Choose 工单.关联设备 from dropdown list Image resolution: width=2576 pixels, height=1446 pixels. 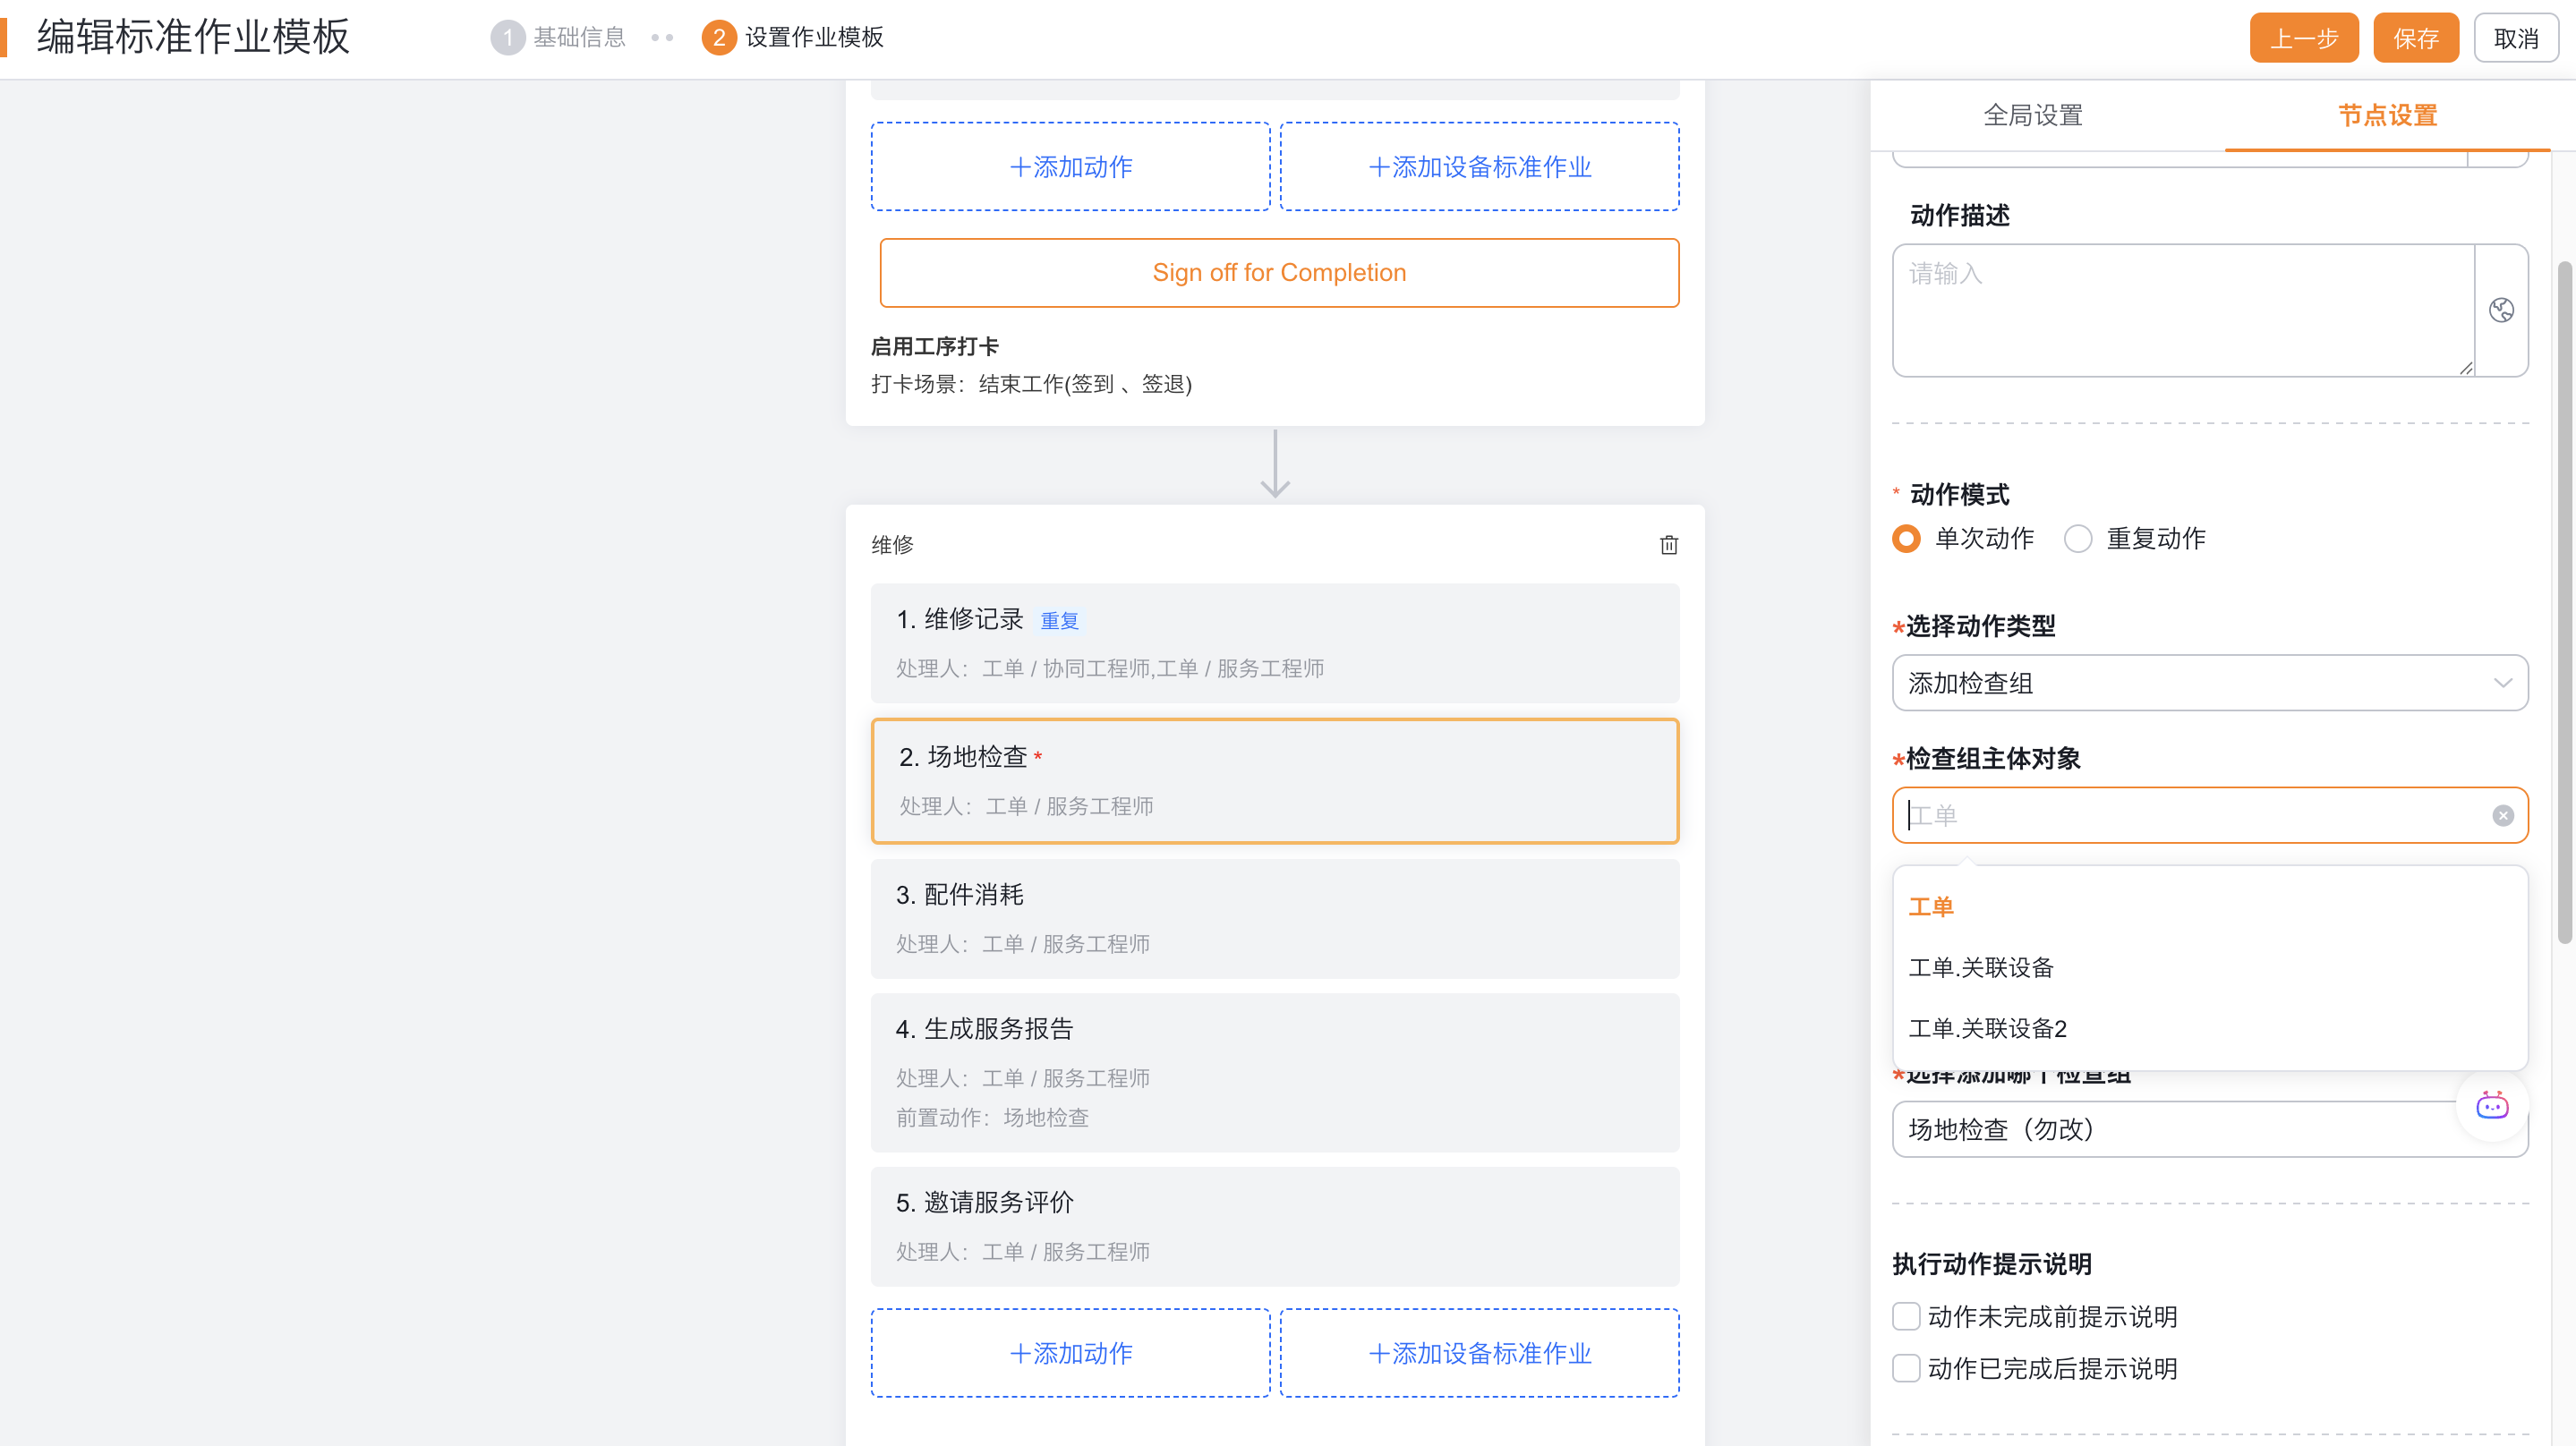click(x=1980, y=967)
